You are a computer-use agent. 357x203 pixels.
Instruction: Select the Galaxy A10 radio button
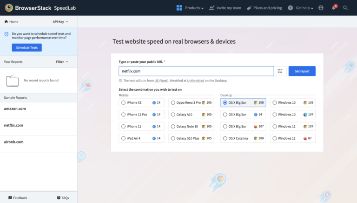(173, 115)
